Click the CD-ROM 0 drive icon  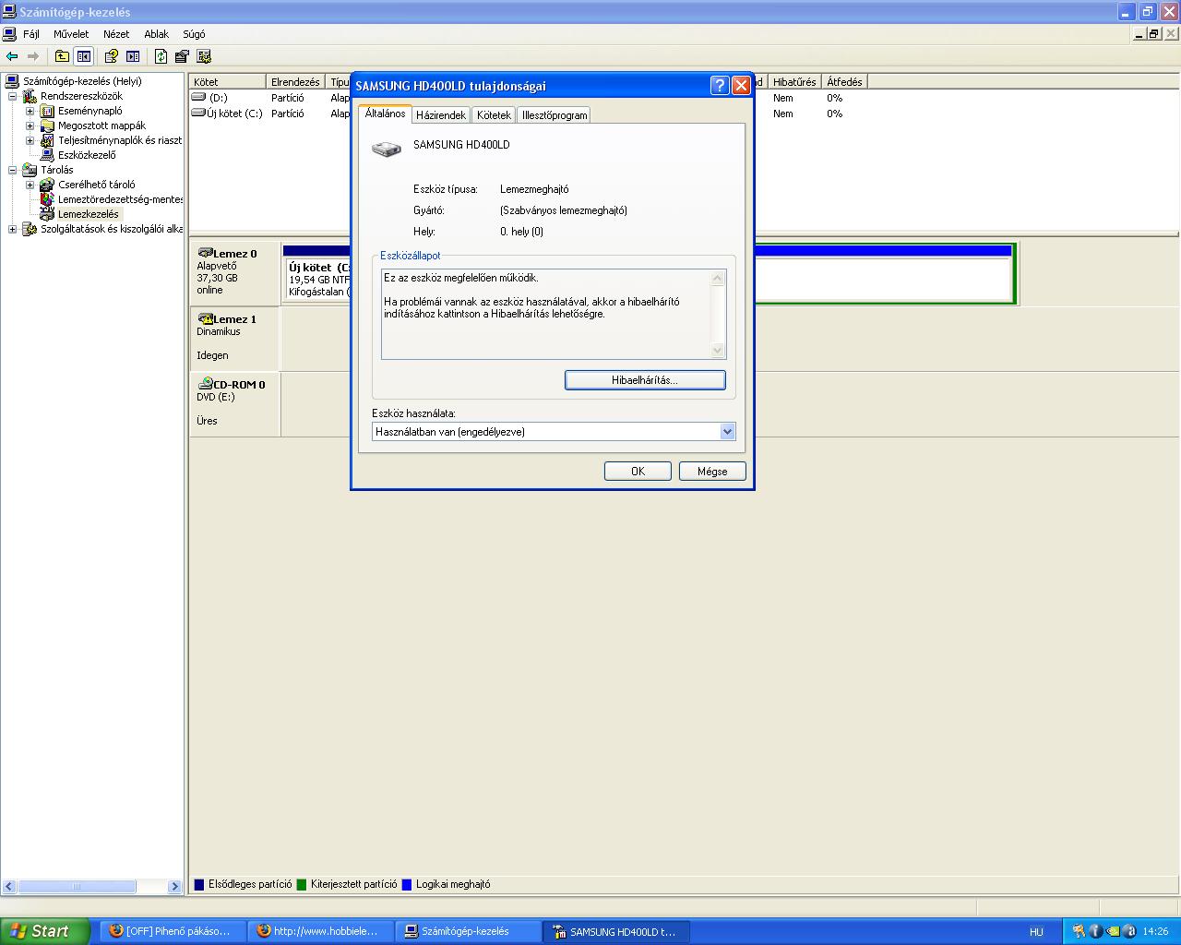tap(205, 384)
